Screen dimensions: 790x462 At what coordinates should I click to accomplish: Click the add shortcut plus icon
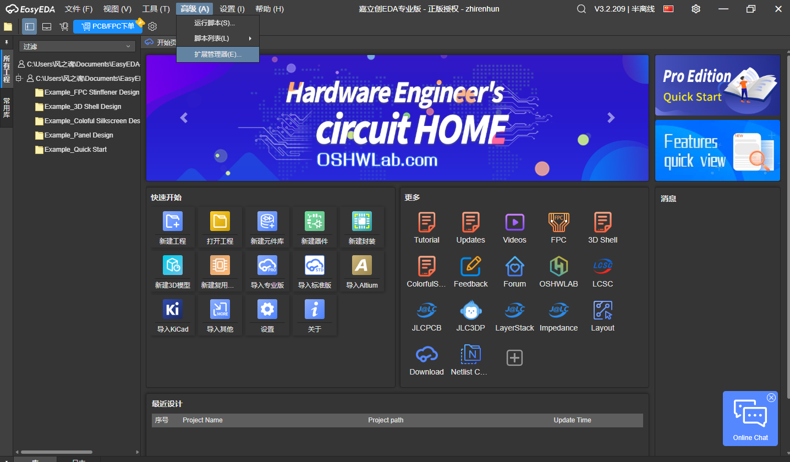click(514, 358)
